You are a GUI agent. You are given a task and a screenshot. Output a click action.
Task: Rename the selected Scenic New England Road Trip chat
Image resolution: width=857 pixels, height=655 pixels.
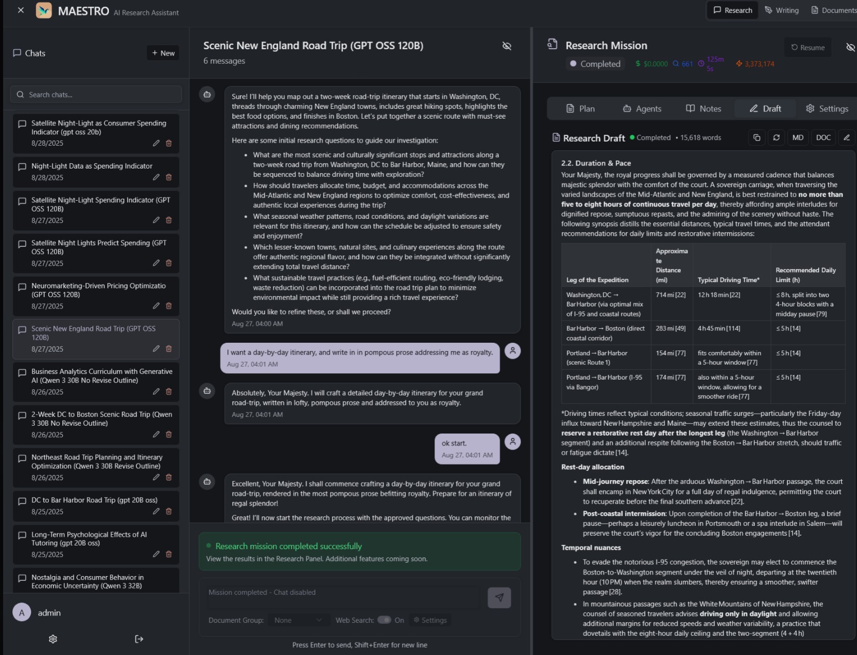click(x=156, y=349)
